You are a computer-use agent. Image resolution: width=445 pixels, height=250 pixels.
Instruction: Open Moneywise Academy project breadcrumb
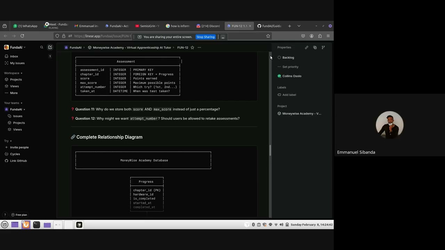coord(129,48)
